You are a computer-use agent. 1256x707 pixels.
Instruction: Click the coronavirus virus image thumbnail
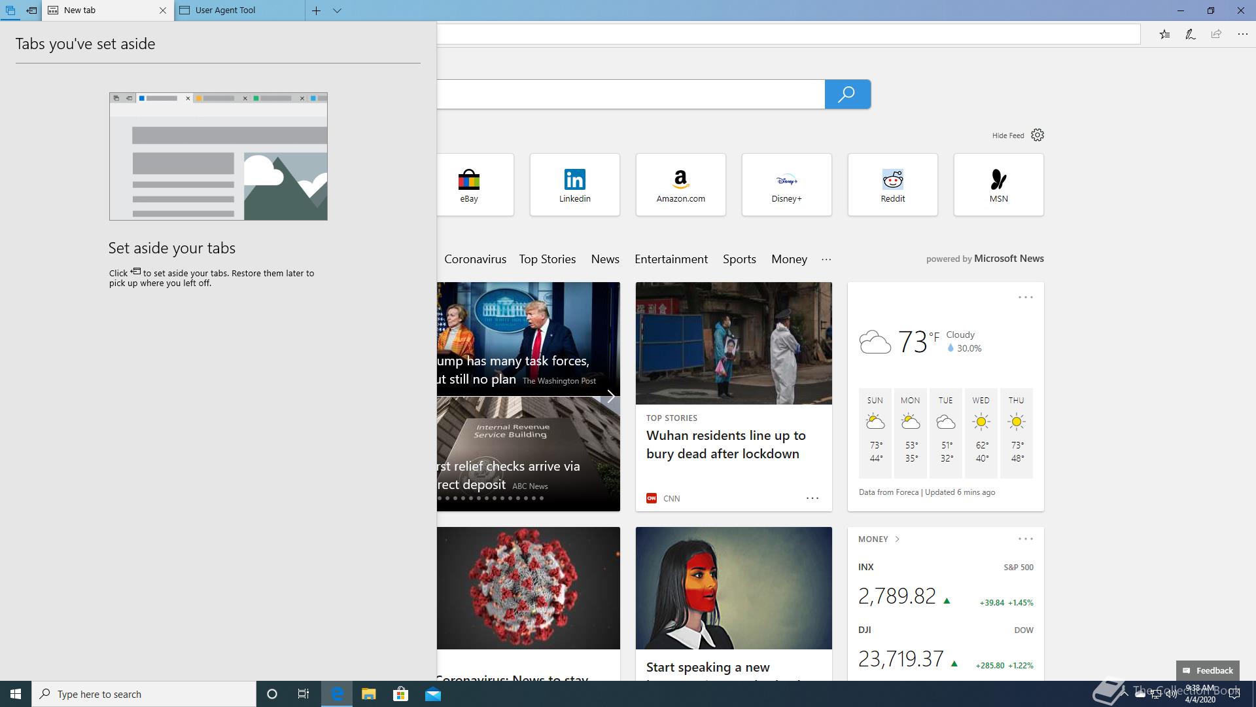click(x=529, y=588)
